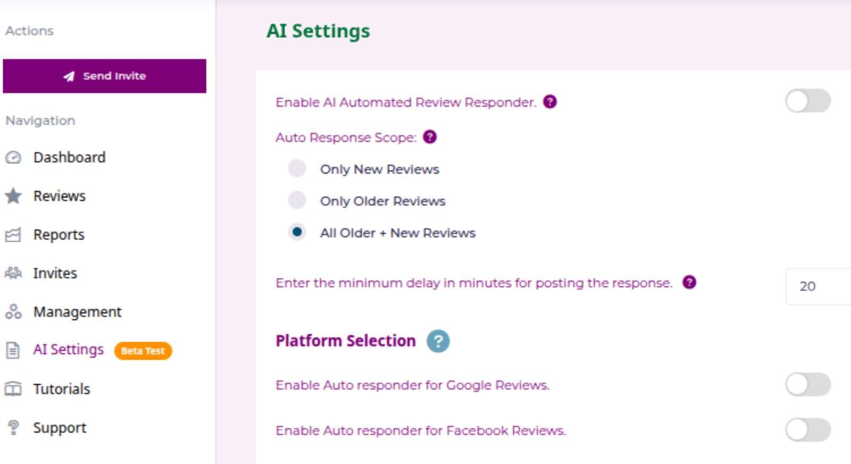
Task: Open Dashboard from the navigation
Action: pyautogui.click(x=69, y=158)
